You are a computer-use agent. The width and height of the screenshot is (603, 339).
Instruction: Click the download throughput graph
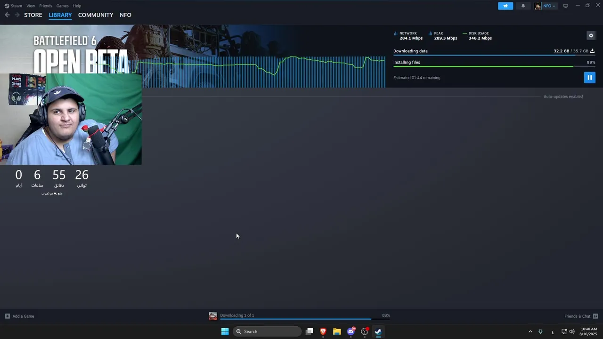tap(264, 72)
